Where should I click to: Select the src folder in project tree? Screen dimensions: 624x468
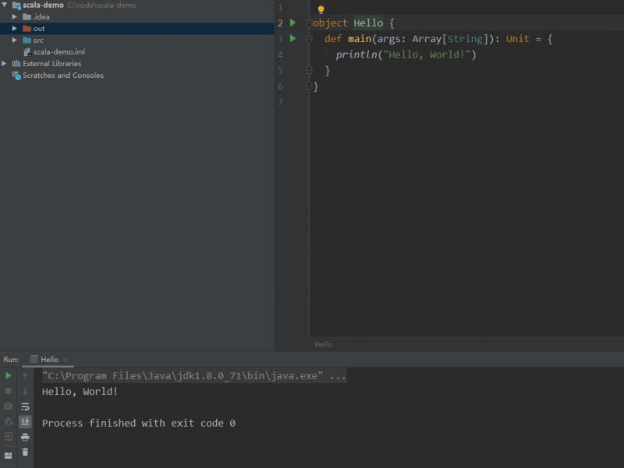(38, 40)
